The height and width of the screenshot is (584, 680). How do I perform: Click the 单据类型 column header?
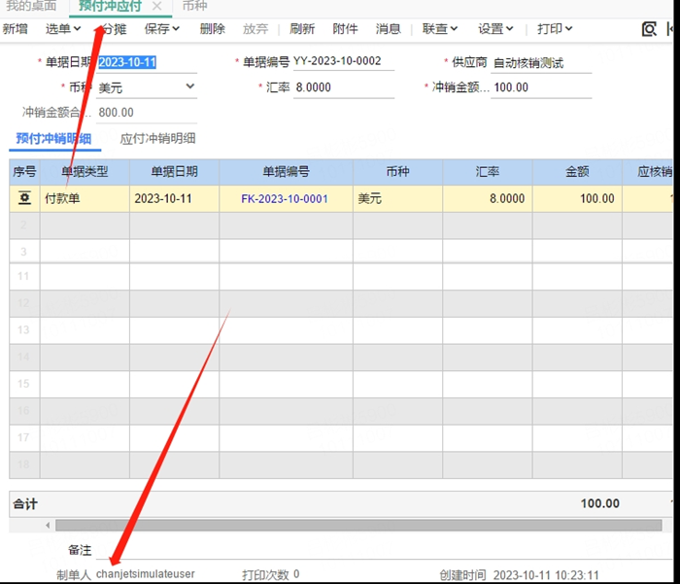coord(85,172)
